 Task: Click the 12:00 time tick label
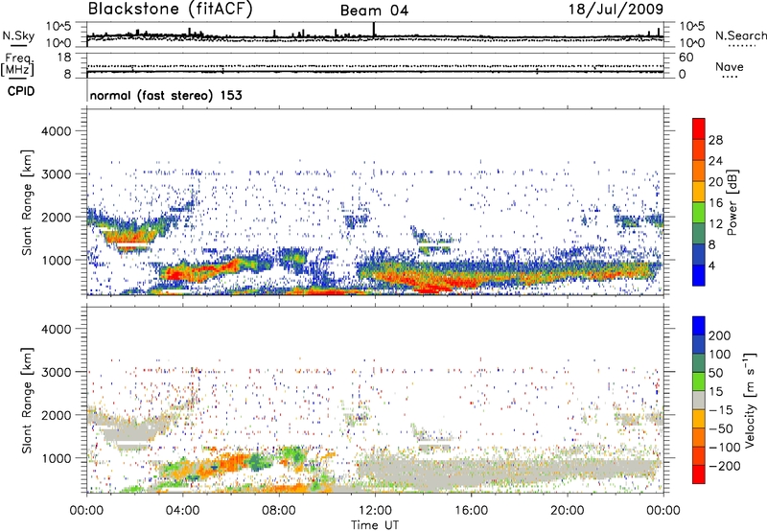[375, 511]
